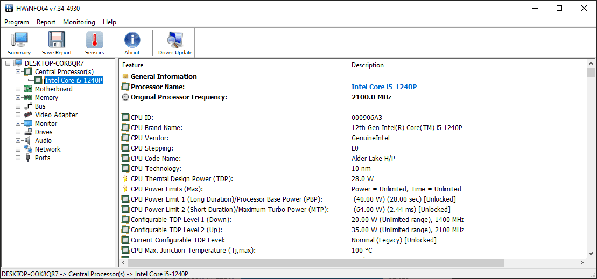
Task: Click the vertical scrollbar up arrow
Action: [x=591, y=63]
